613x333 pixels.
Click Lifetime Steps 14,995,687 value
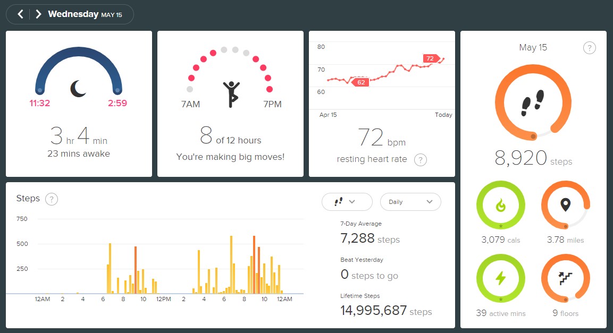click(x=386, y=311)
